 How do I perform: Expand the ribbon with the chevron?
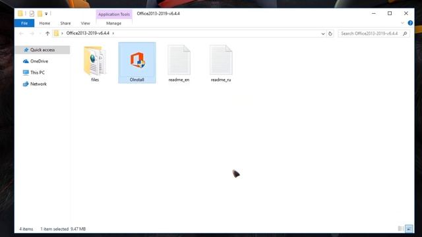tap(402, 23)
